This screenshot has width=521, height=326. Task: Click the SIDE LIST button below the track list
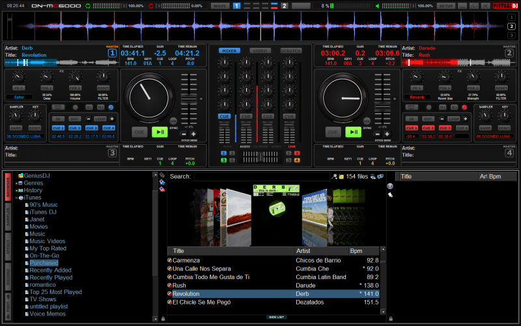point(276,318)
